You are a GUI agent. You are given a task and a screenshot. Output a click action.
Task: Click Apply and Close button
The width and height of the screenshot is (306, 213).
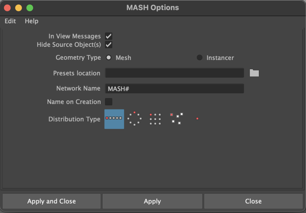coord(51,201)
